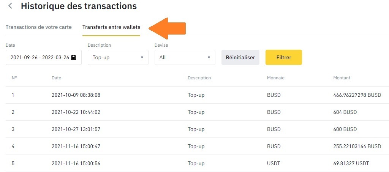Select transaction row dated 2021-10-09 08:38:08

[76, 95]
